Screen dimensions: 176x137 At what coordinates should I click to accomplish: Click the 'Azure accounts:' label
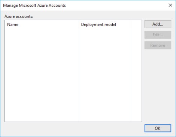pos(19,16)
